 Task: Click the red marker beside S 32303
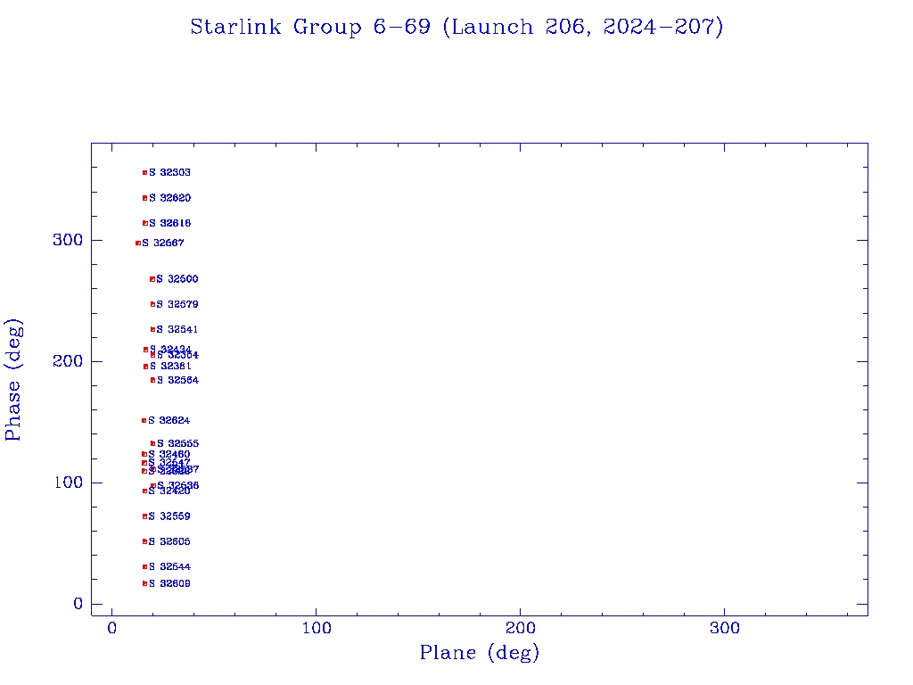click(x=145, y=172)
